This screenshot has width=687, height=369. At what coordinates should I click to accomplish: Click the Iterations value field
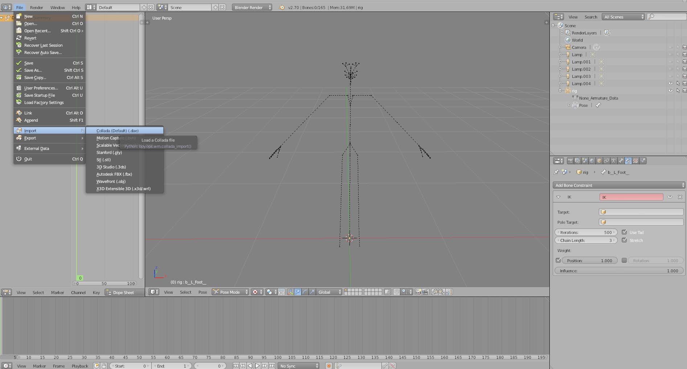pos(586,232)
